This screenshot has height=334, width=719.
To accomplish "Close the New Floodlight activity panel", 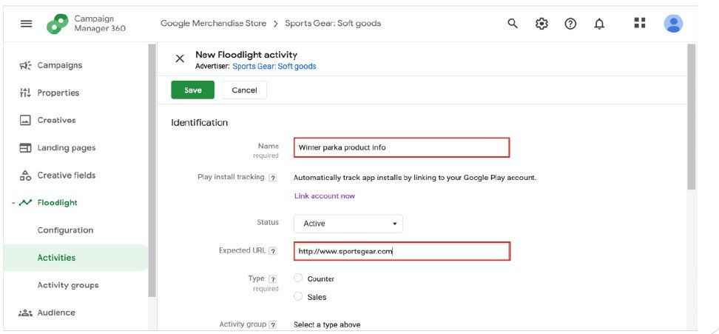I will coord(180,59).
